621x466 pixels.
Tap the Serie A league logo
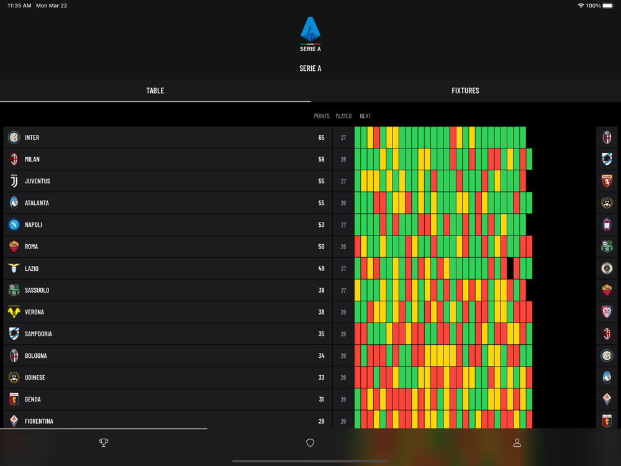310,34
